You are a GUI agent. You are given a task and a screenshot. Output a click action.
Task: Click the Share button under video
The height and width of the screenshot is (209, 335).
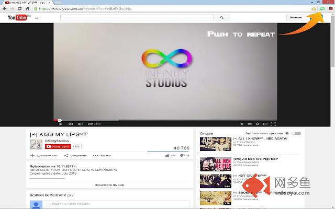coord(75,156)
